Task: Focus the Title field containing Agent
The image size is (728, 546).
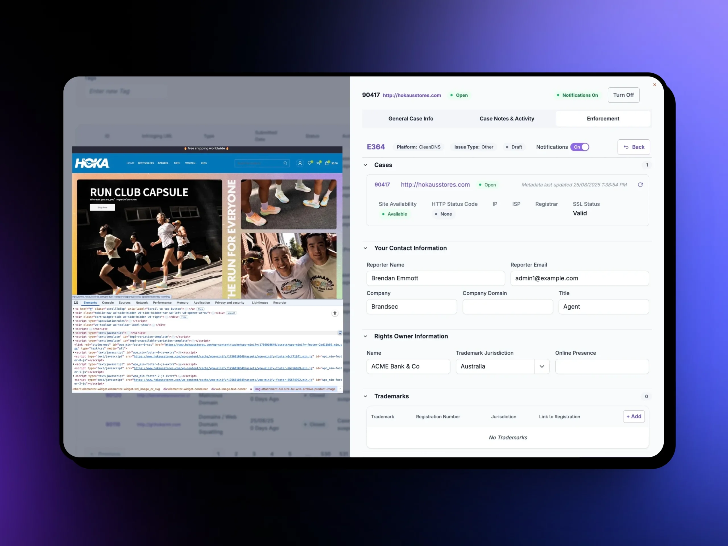Action: coord(604,306)
